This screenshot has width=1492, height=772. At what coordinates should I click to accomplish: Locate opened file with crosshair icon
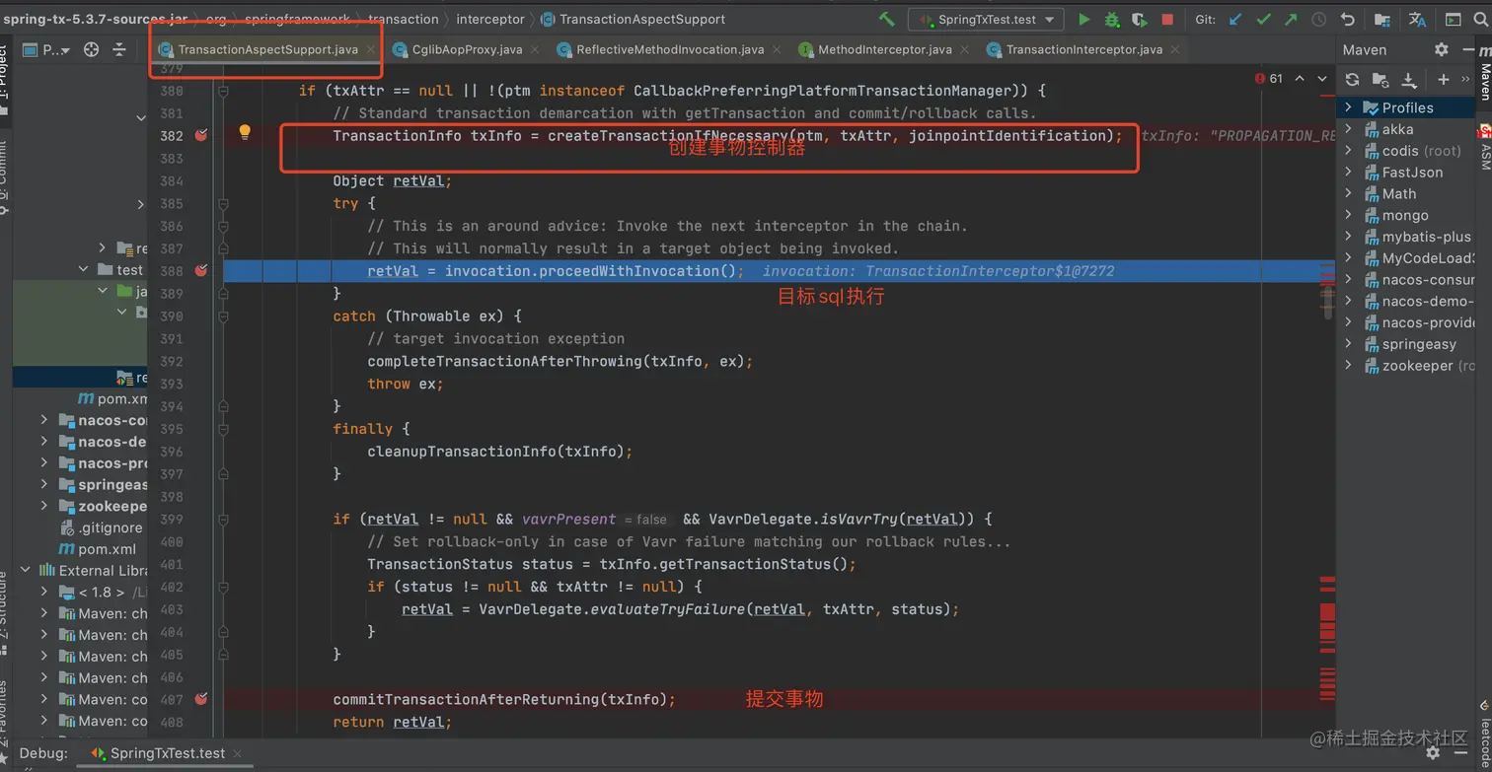tap(91, 49)
